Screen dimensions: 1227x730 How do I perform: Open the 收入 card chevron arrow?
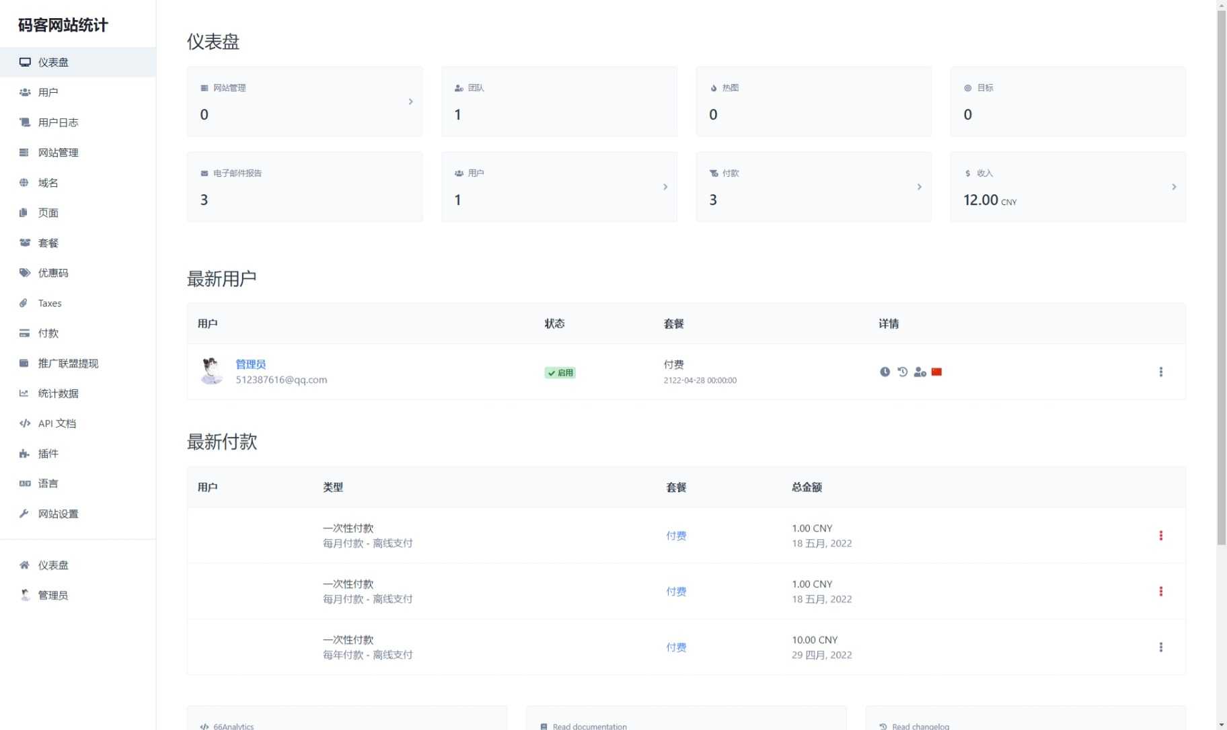1174,187
